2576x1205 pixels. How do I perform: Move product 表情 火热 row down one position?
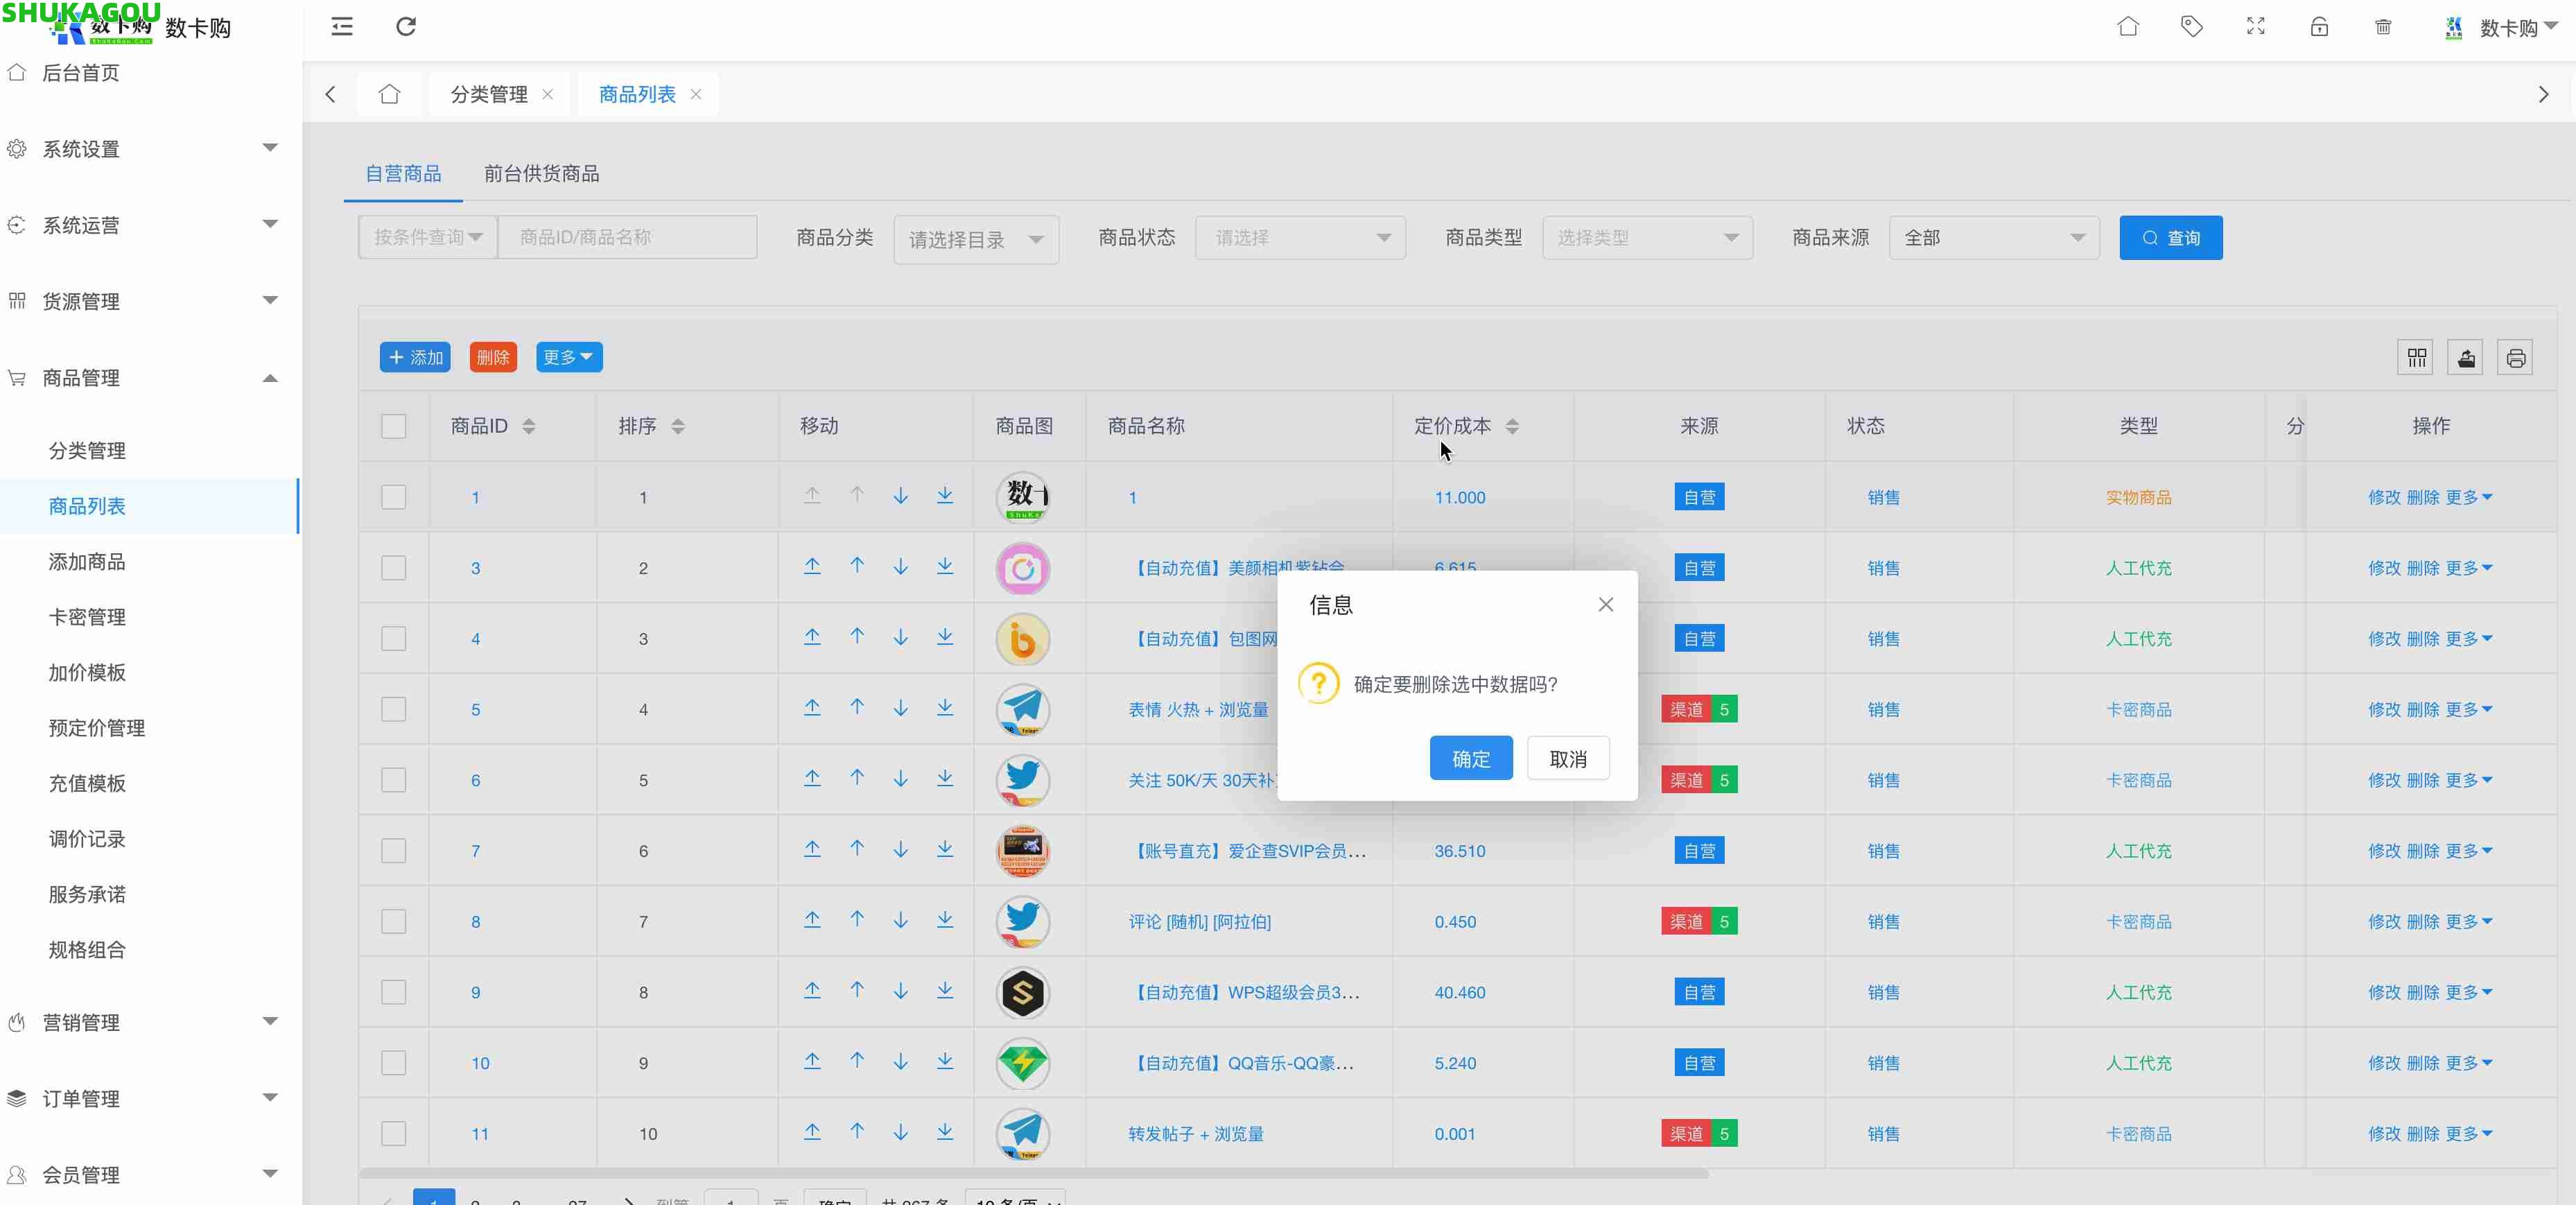[901, 709]
